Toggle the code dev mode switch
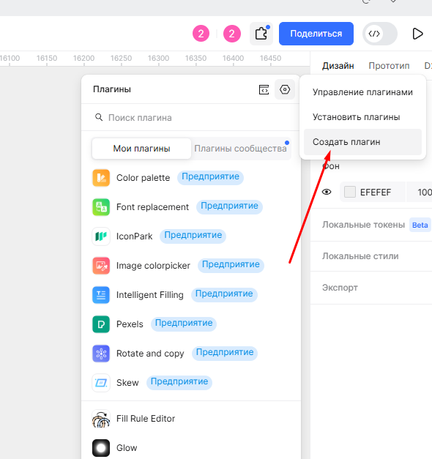Viewport: 432px width, 459px height. click(x=379, y=34)
